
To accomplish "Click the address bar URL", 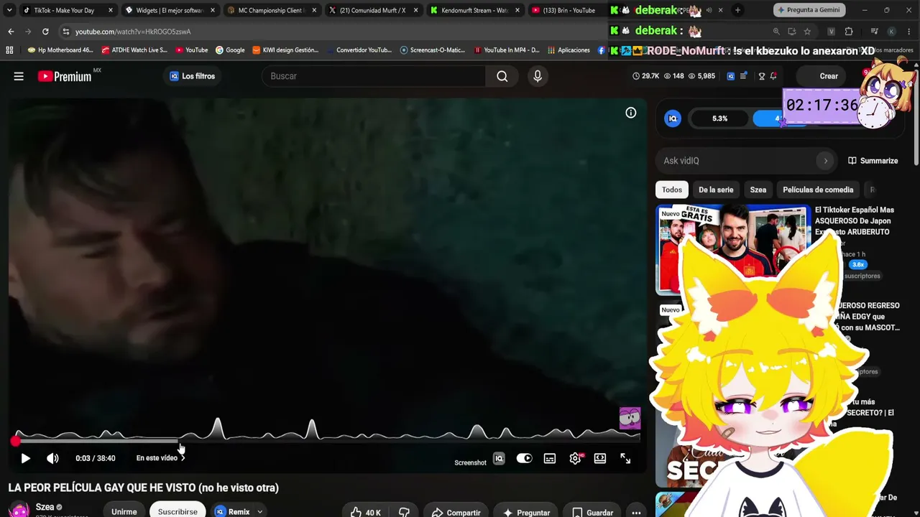I will coord(133,32).
